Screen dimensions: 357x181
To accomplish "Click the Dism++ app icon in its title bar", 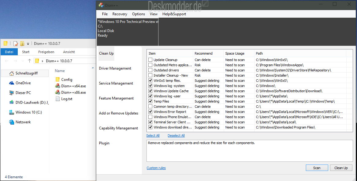I will (101, 5).
